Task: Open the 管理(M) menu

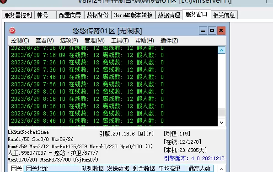Action: (x=95, y=41)
